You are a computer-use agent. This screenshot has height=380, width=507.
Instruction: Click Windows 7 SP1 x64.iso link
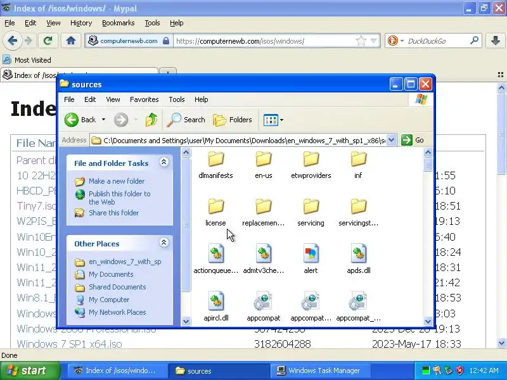pos(69,344)
